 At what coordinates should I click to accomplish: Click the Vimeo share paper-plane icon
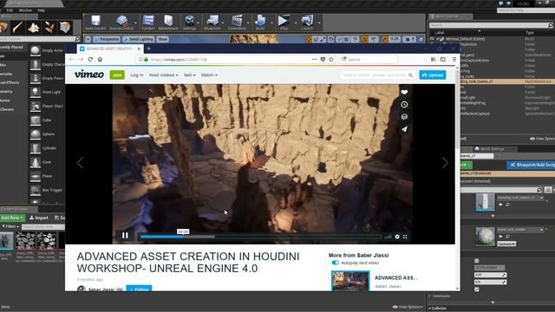pyautogui.click(x=404, y=129)
